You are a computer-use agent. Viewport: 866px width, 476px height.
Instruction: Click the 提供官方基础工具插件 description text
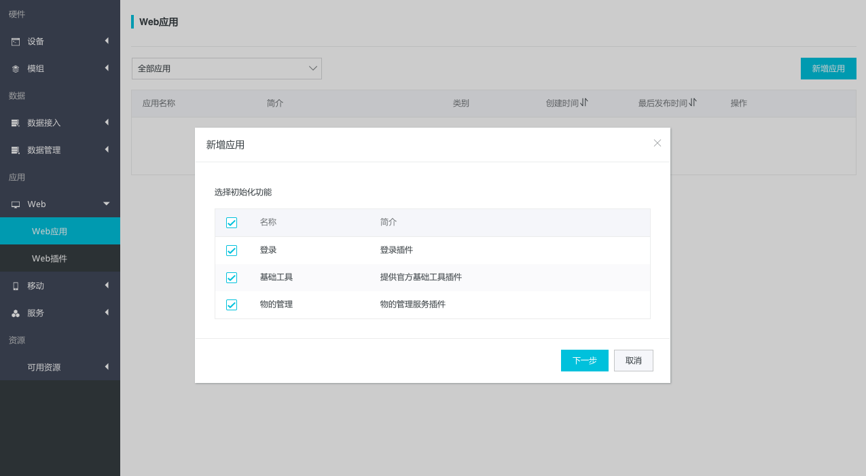coord(421,277)
